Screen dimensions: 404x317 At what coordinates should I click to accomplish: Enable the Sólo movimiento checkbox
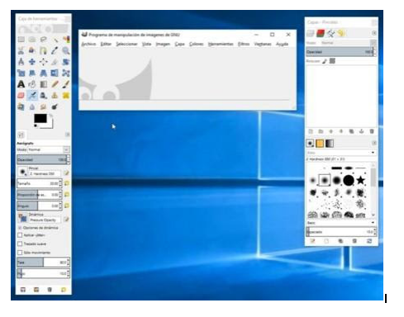(x=20, y=253)
